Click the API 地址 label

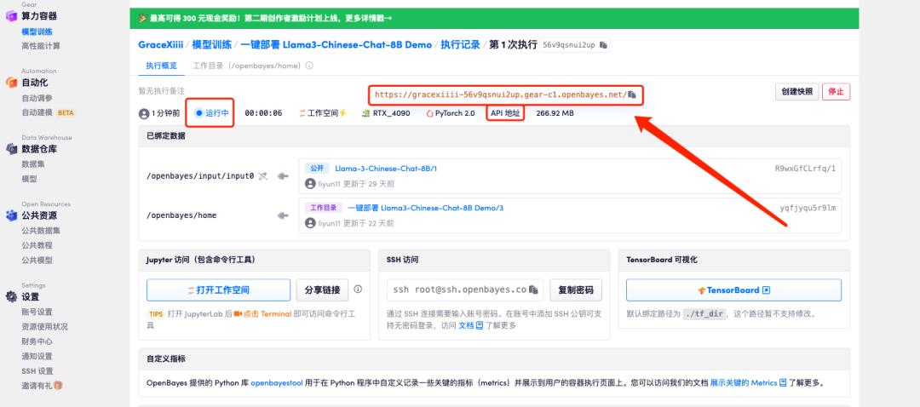coord(505,113)
